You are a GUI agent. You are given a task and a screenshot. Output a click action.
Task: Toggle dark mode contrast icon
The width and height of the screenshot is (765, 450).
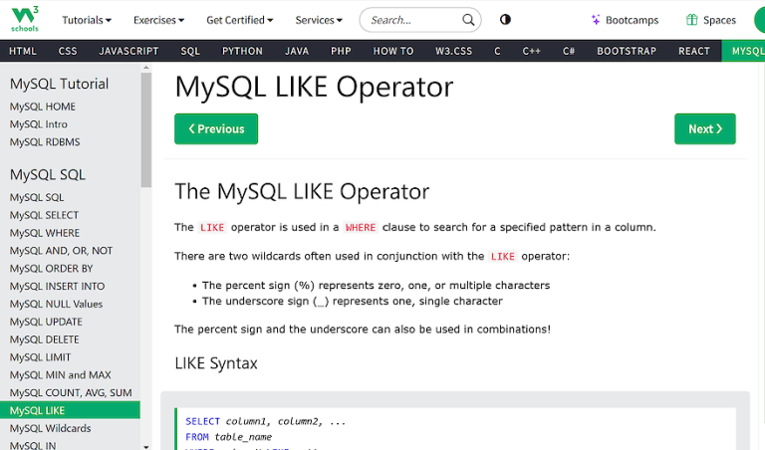click(x=505, y=20)
